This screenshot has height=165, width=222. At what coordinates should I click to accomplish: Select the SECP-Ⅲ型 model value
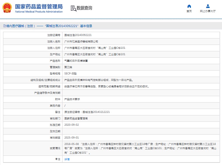(x=70, y=74)
